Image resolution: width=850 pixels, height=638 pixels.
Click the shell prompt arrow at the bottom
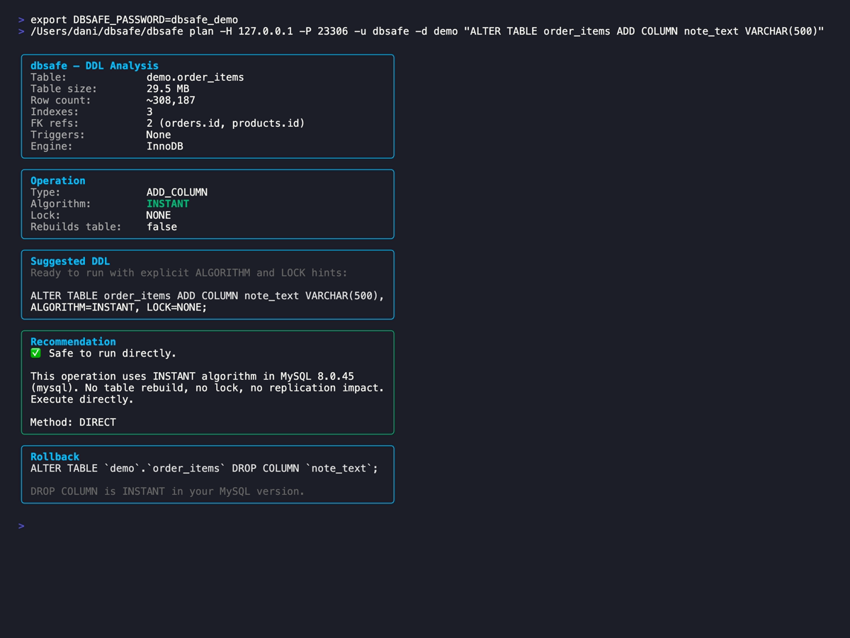(20, 526)
